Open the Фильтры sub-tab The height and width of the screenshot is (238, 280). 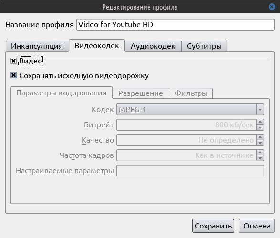(x=191, y=93)
